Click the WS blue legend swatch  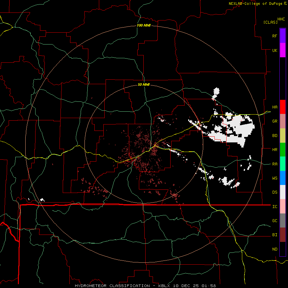(283, 178)
